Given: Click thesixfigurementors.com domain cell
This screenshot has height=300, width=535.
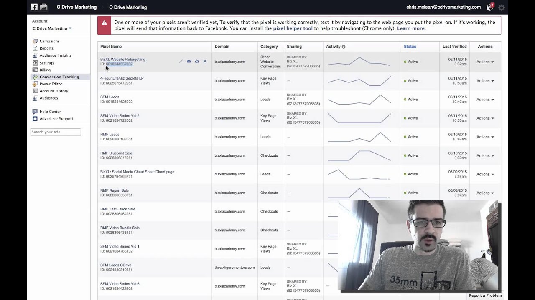Looking at the screenshot, I should tap(234, 267).
